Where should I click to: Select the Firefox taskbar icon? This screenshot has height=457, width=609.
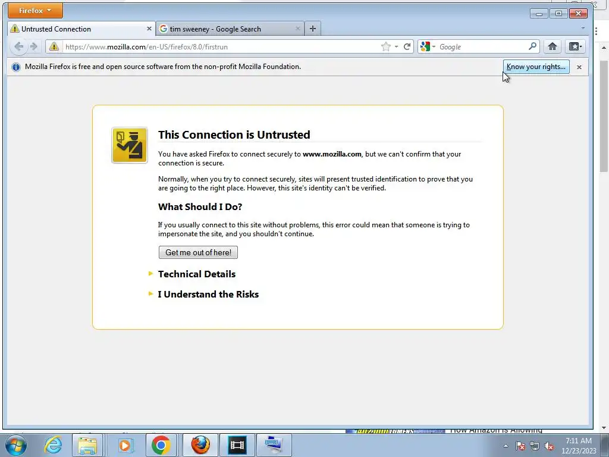pyautogui.click(x=200, y=445)
